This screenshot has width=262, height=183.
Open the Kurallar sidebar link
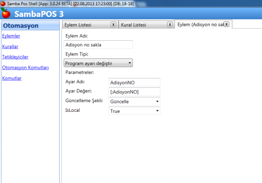click(x=10, y=46)
